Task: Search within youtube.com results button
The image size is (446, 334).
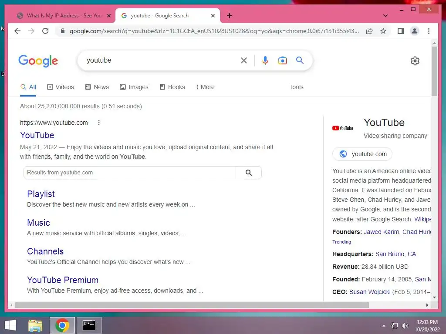Action: [x=249, y=173]
